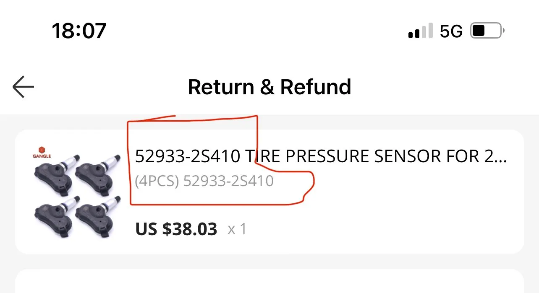Viewport: 539px width, 293px height.
Task: Click the red hexagon GANGLE logo icon
Action: coord(42,149)
